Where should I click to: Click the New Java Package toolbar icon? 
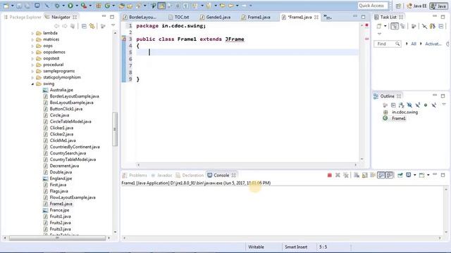point(99,6)
